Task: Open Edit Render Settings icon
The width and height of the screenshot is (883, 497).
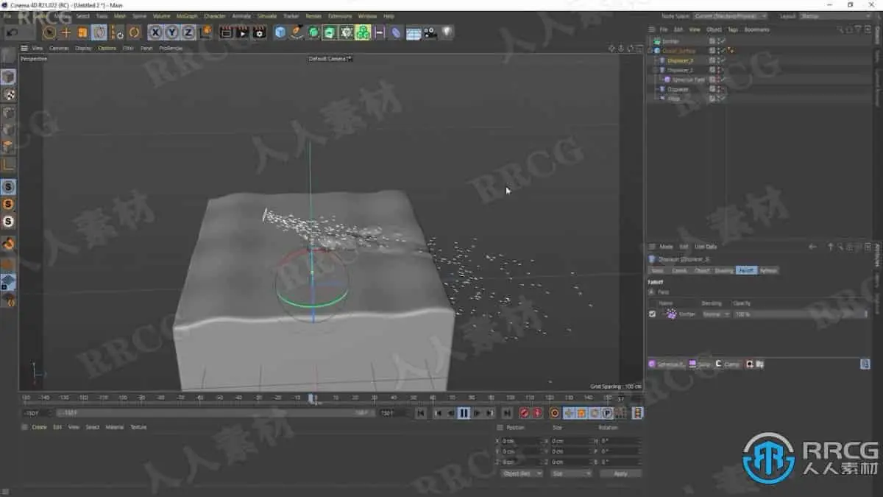Action: tap(259, 32)
